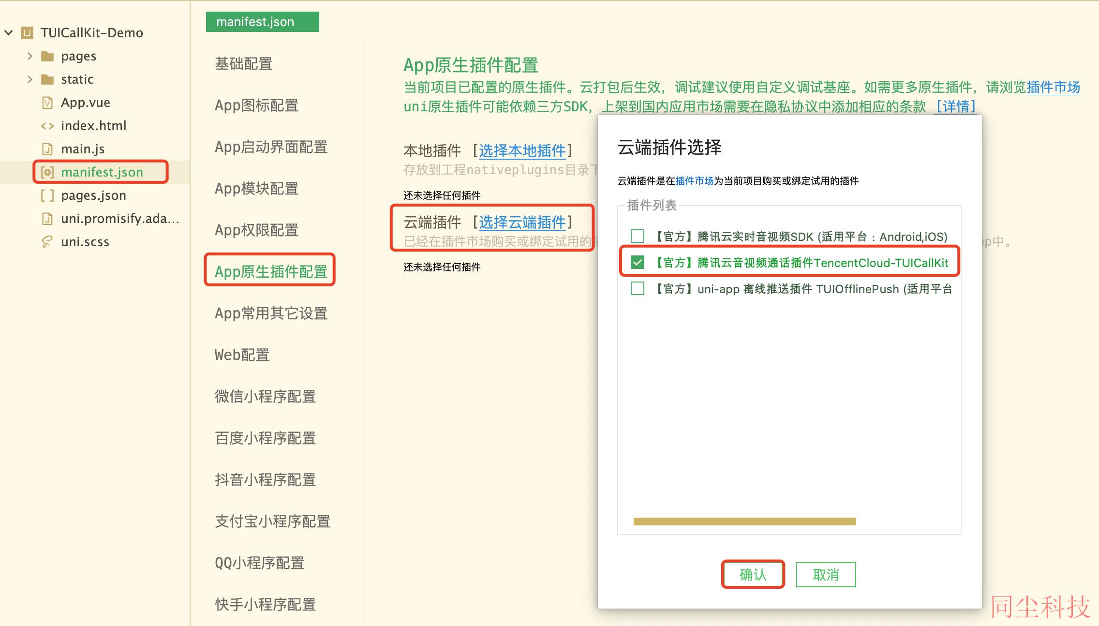Screen dimensions: 1099x626
Task: Click the App.vue file icon
Action: click(47, 103)
